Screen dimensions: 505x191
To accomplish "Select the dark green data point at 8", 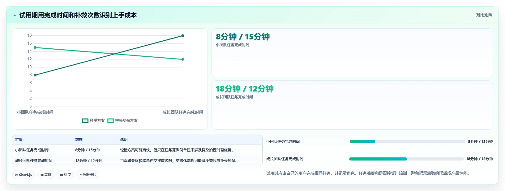I will [x=35, y=75].
